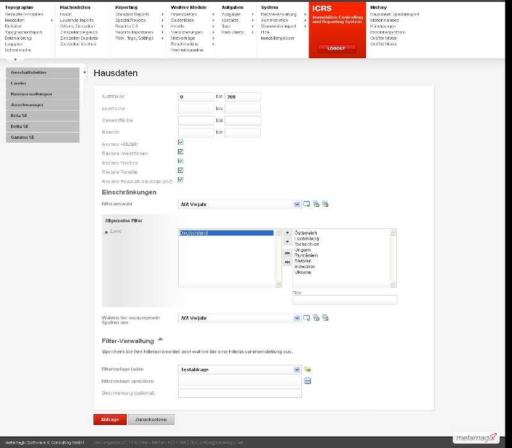Click the single right-arrow button between country lists
The image size is (512, 448).
(287, 233)
